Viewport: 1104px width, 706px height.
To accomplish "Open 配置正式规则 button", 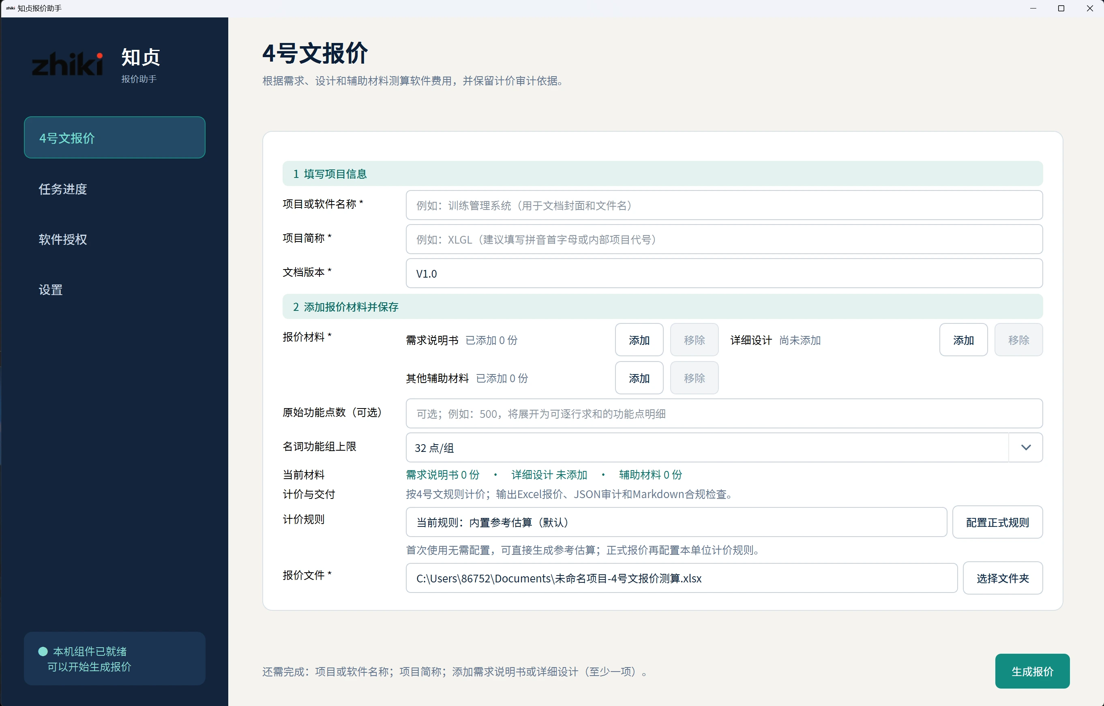I will 997,522.
